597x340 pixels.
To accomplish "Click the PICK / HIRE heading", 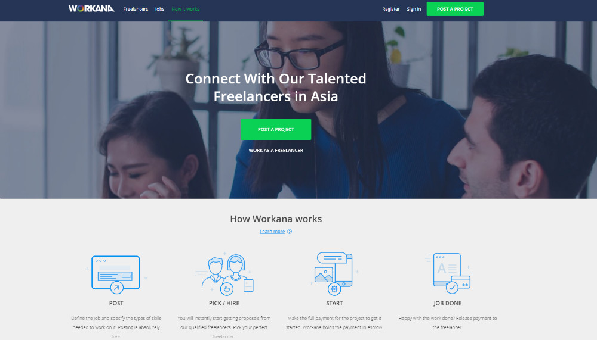I will click(224, 303).
